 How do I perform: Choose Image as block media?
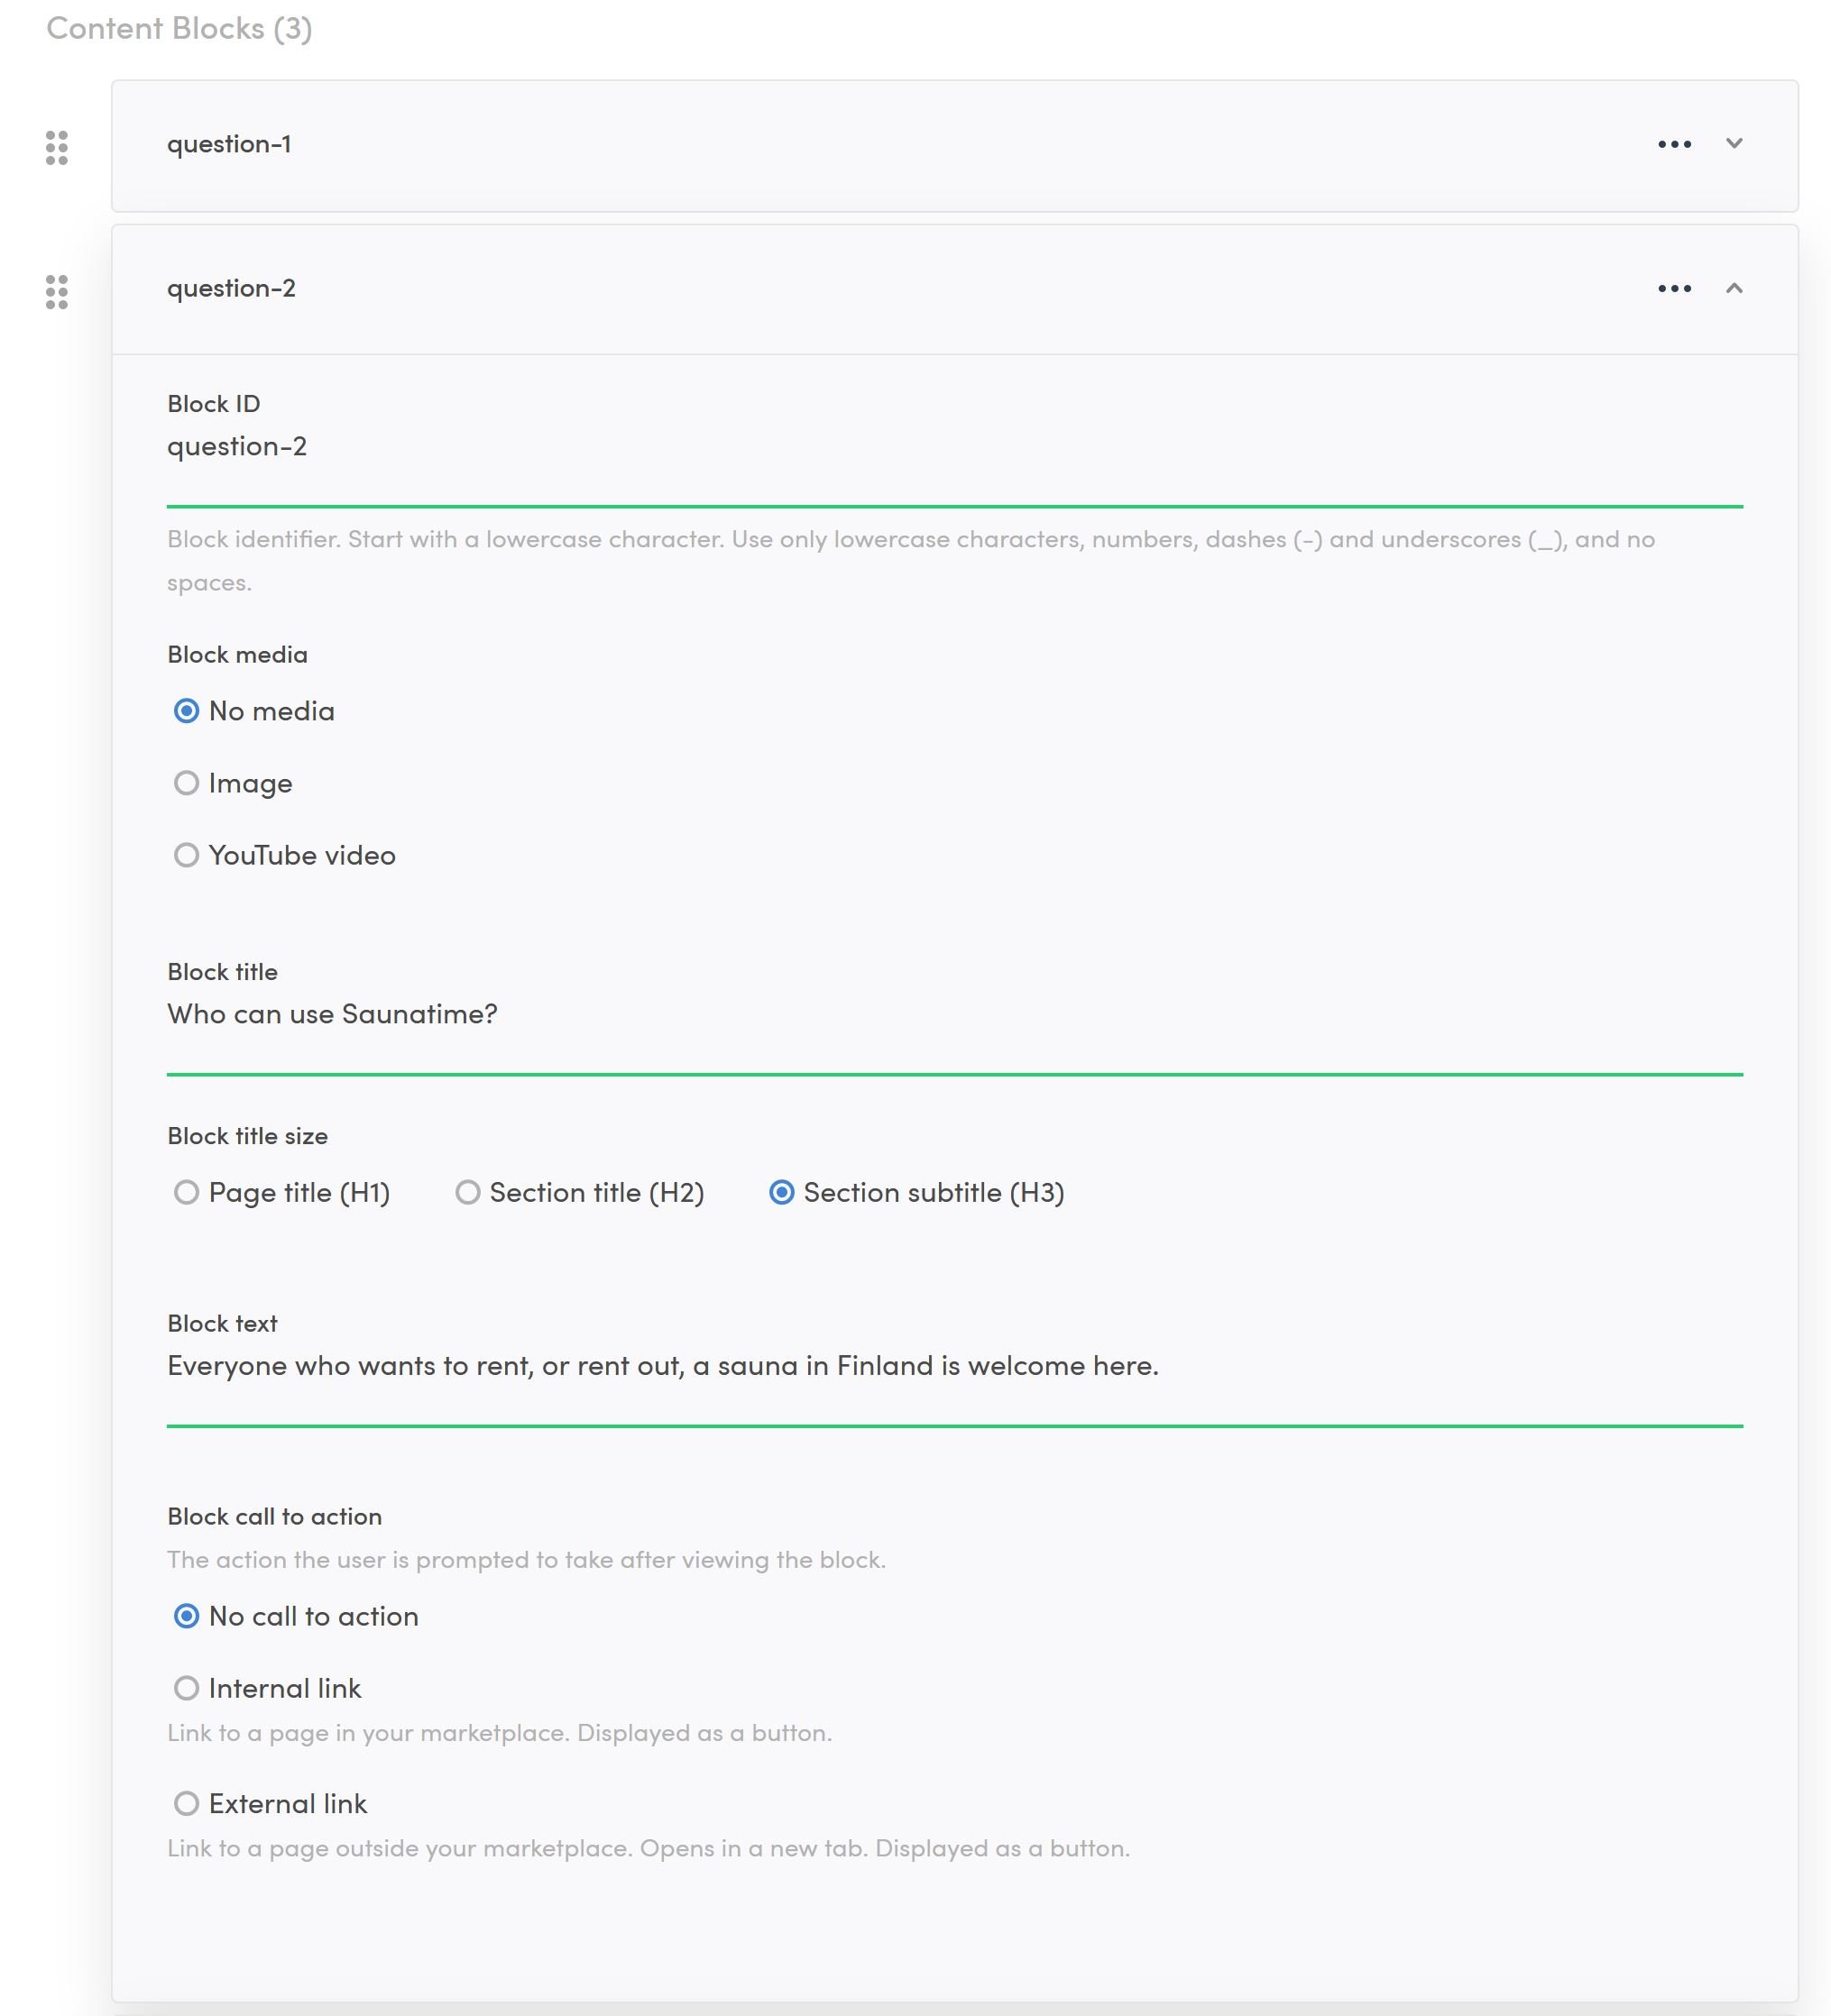click(186, 783)
